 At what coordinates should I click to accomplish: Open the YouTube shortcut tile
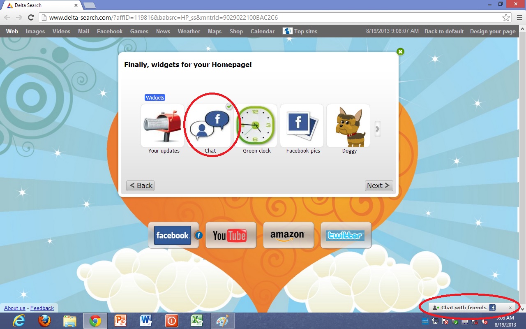[231, 235]
